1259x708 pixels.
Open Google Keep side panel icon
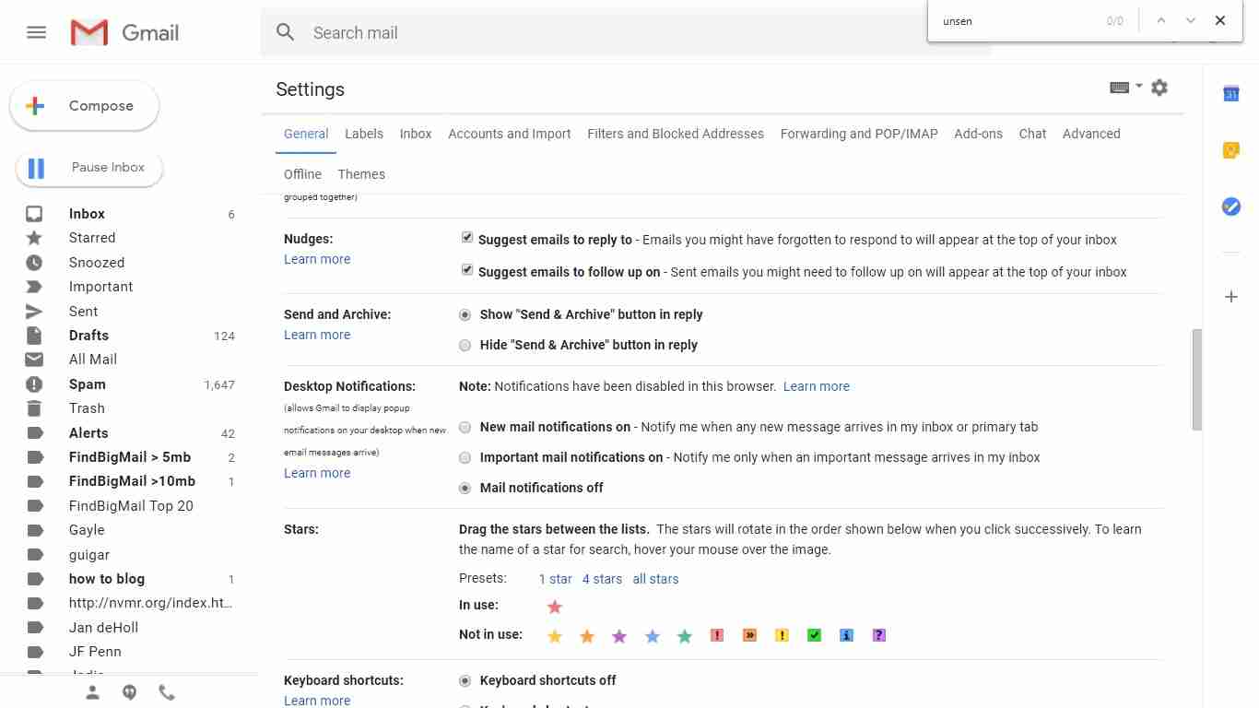tap(1231, 150)
